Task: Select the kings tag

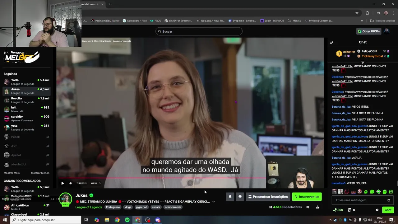Action: (128, 207)
